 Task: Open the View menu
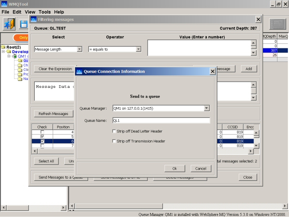30,12
